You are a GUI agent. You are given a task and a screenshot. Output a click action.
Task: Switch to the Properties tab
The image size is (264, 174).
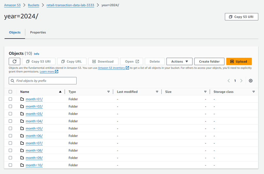click(38, 32)
